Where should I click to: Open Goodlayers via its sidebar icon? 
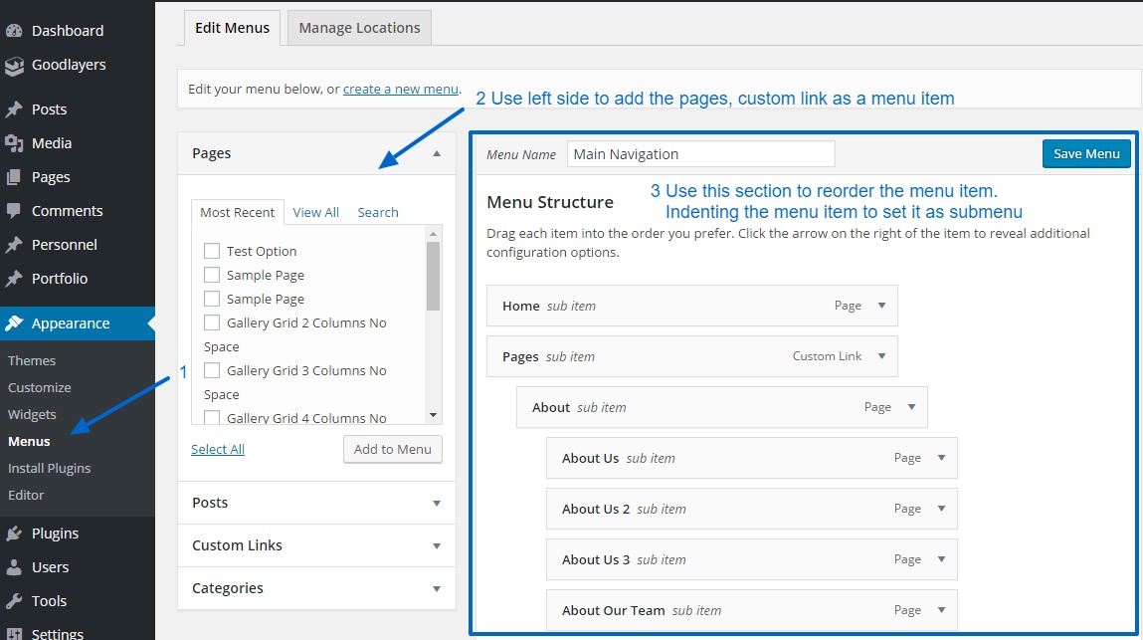click(x=14, y=66)
